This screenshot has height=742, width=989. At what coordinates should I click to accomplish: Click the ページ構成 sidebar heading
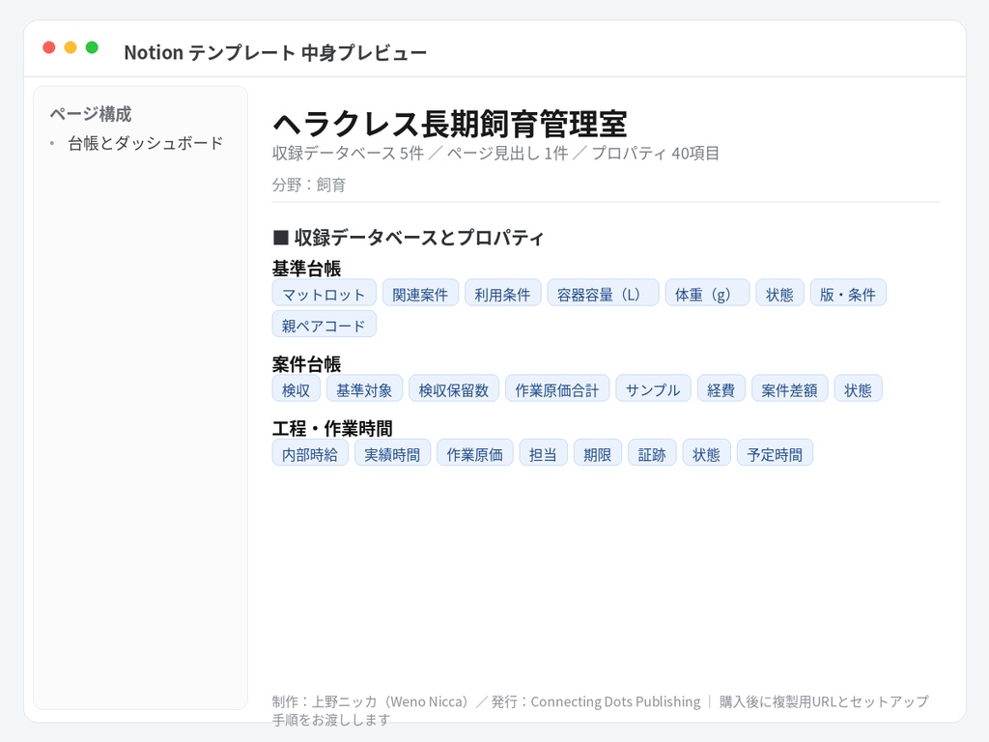pos(91,114)
